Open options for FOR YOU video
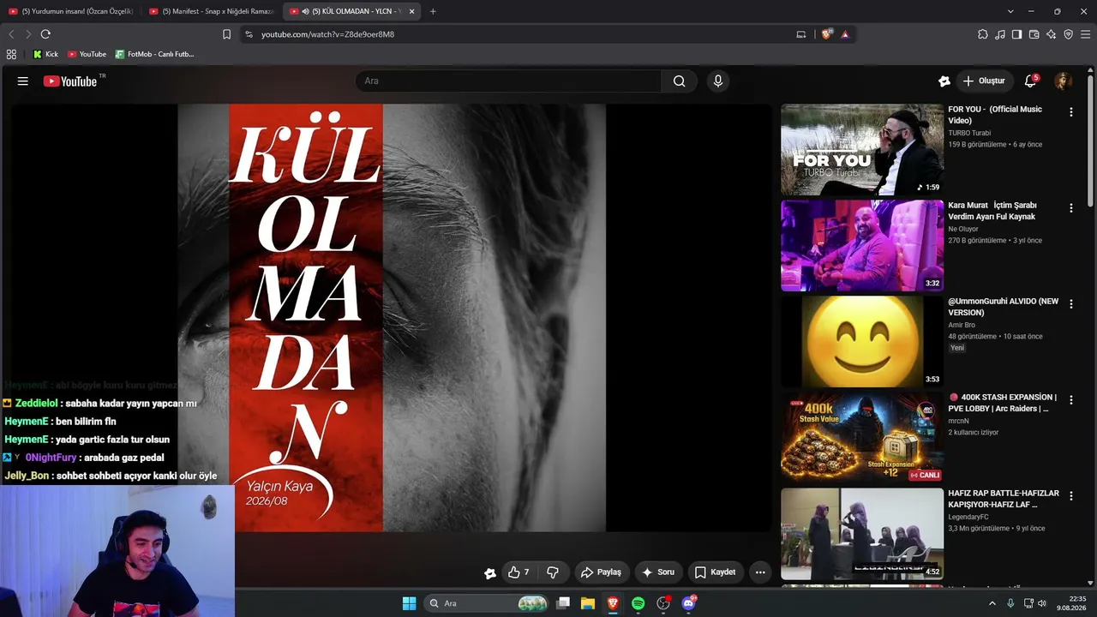The width and height of the screenshot is (1097, 617). click(x=1070, y=112)
